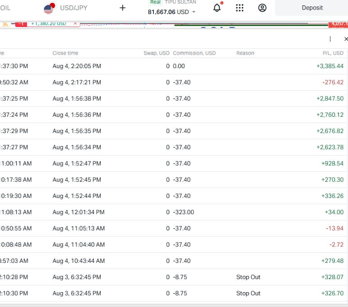Add a new instrument tab with plus
The height and width of the screenshot is (307, 348).
tap(122, 8)
